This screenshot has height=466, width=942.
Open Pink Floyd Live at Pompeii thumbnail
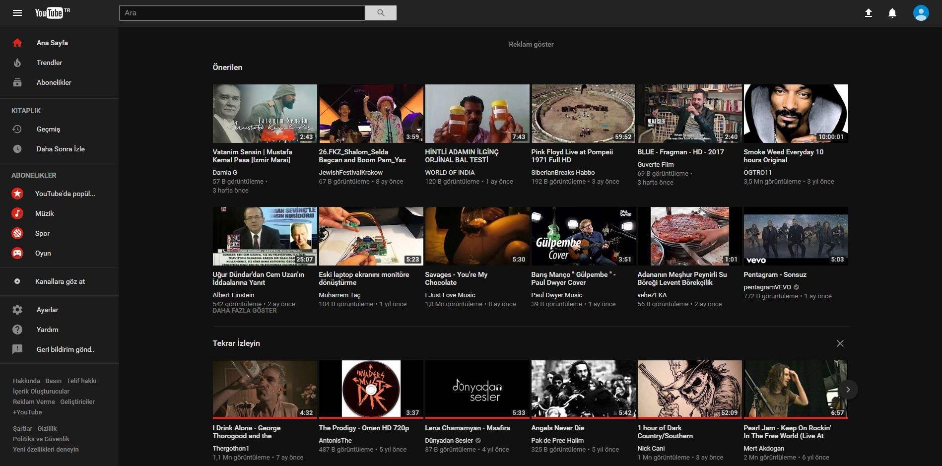coord(583,114)
